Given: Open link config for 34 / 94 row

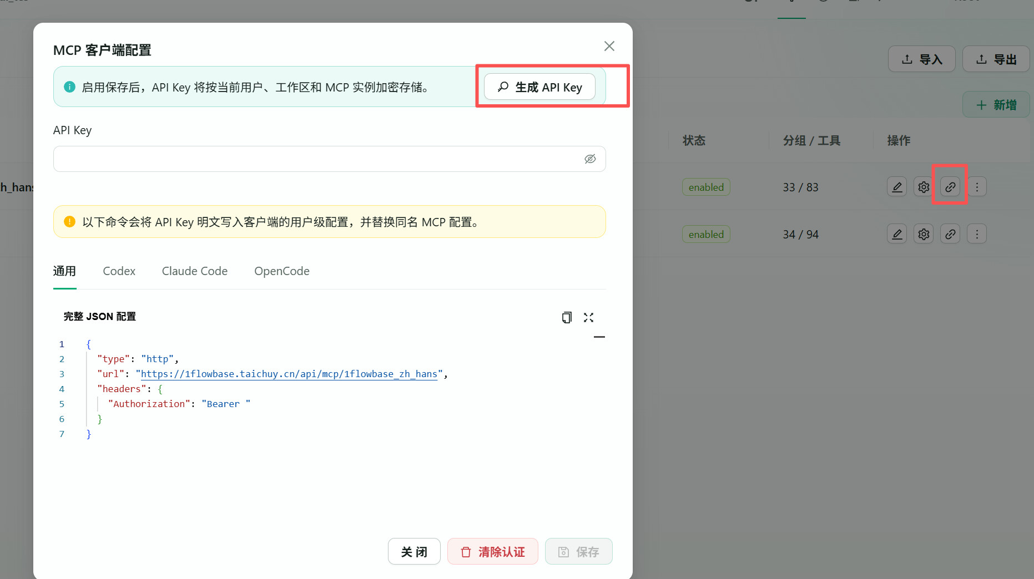Looking at the screenshot, I should click(x=950, y=234).
